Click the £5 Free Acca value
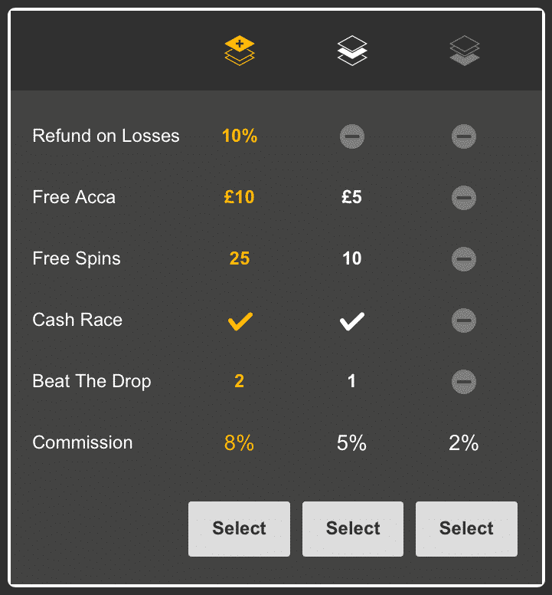Viewport: 552px width, 595px height. click(352, 198)
